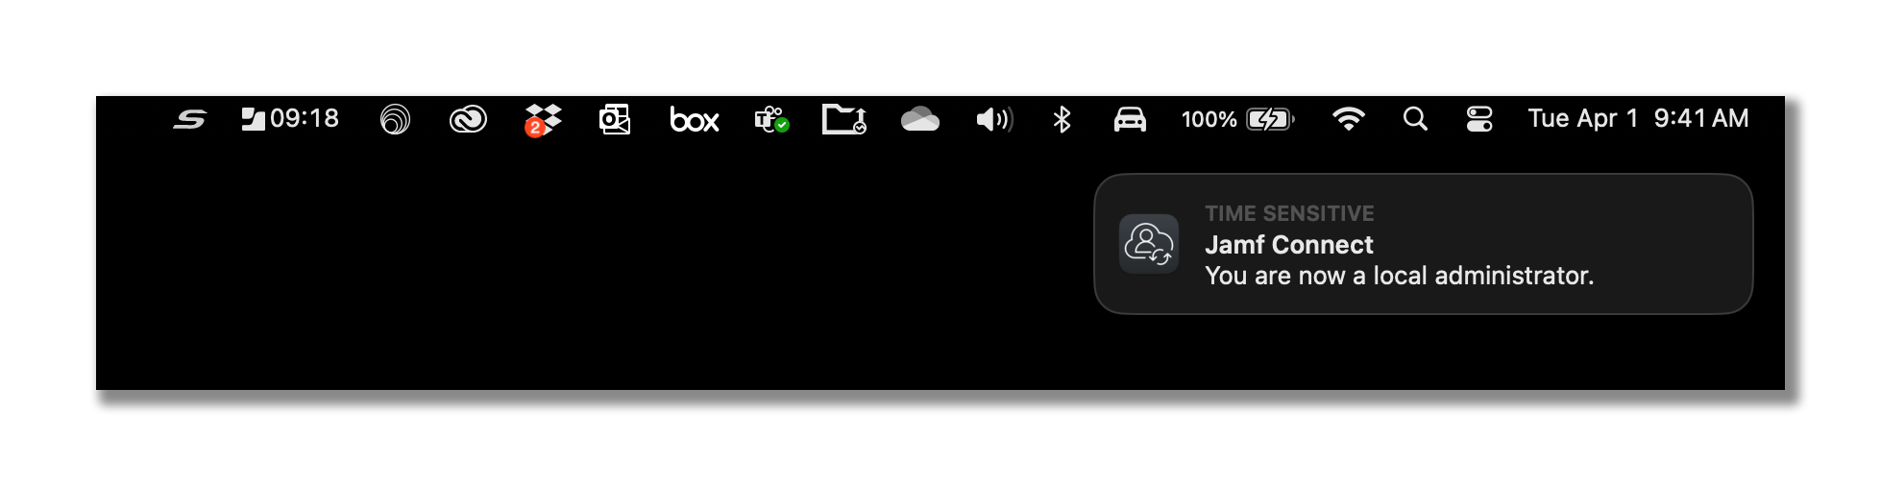
Task: Open the stylized S menu bar icon
Action: coord(189,120)
